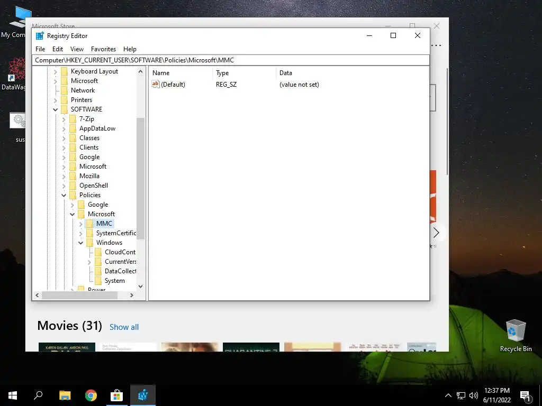
Task: Select the CloudCont folder icon
Action: (x=98, y=252)
